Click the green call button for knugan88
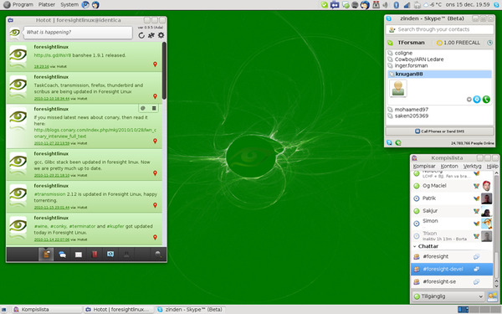Screen dimensions: 502x314 pos(486,100)
